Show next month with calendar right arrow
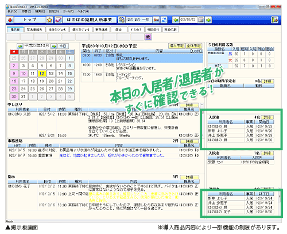This screenshot has width=287, height=234. point(54,46)
